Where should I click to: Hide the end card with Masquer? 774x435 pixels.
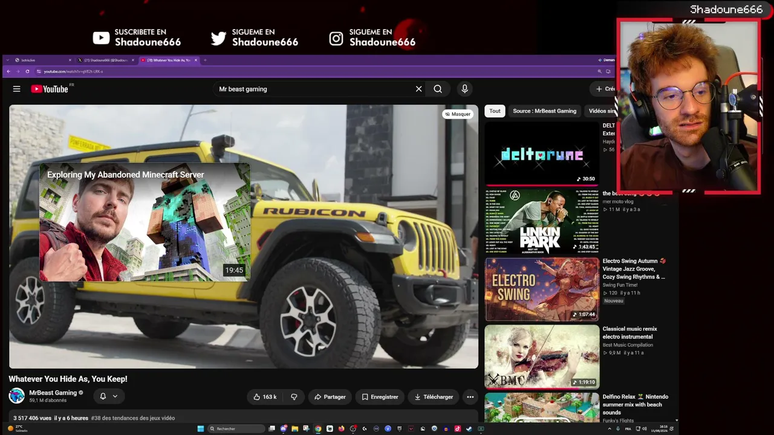457,114
